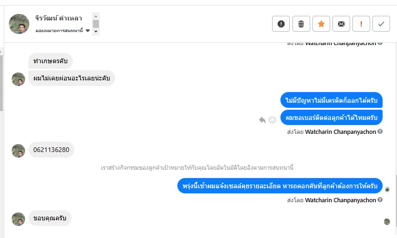
Task: Click the orange star icon in header
Action: (321, 24)
